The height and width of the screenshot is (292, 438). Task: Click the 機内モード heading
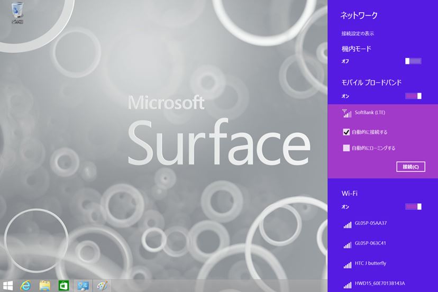(357, 49)
